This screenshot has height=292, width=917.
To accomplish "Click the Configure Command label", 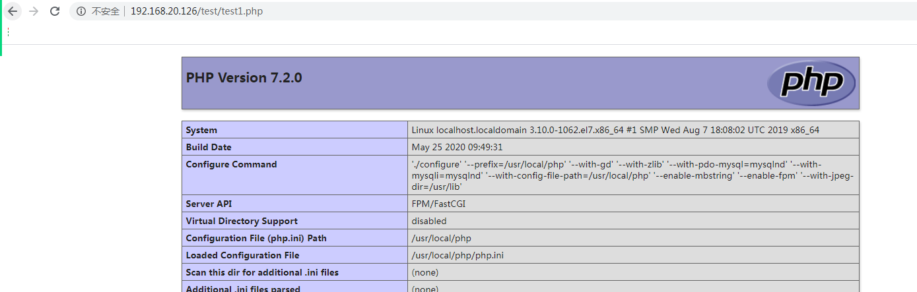I will pos(231,164).
